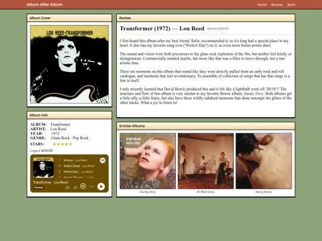Viewport: 322px width, 241px height.
Task: Click the Back navigation link
Action: pos(291,5)
